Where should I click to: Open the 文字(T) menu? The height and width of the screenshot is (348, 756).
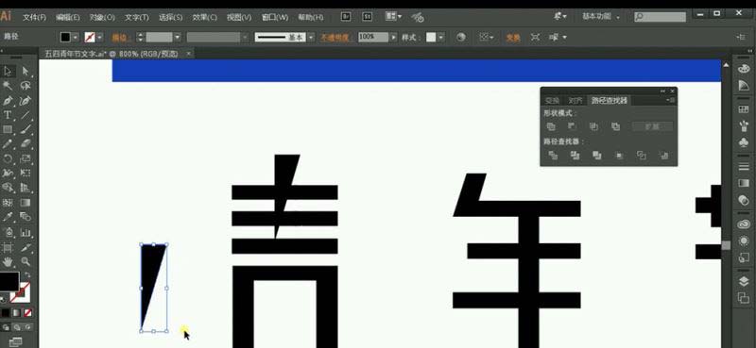tap(137, 17)
